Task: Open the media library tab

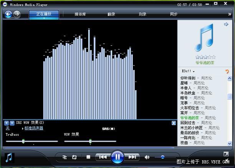Action: pyautogui.click(x=80, y=14)
